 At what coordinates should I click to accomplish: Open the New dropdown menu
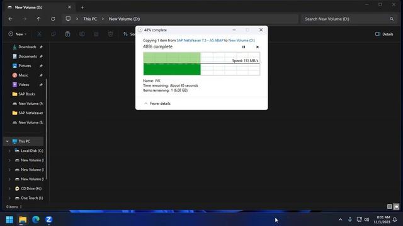pyautogui.click(x=18, y=34)
